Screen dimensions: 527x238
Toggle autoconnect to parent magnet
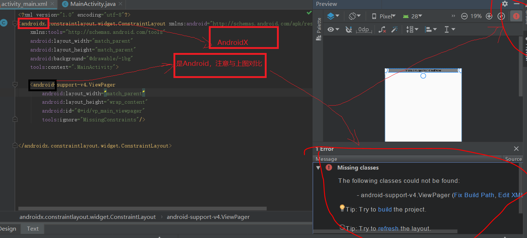(x=349, y=29)
